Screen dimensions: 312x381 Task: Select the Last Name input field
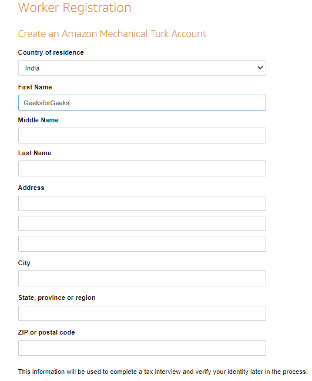[x=142, y=168]
